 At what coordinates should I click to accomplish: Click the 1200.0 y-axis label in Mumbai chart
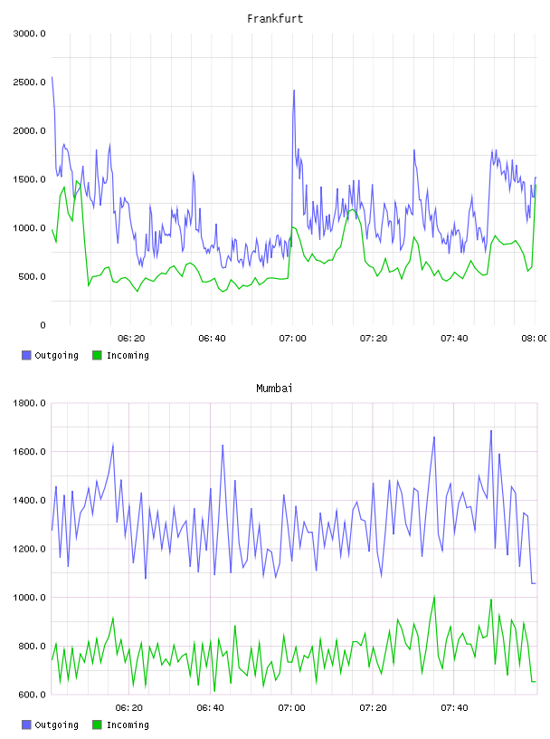point(30,549)
